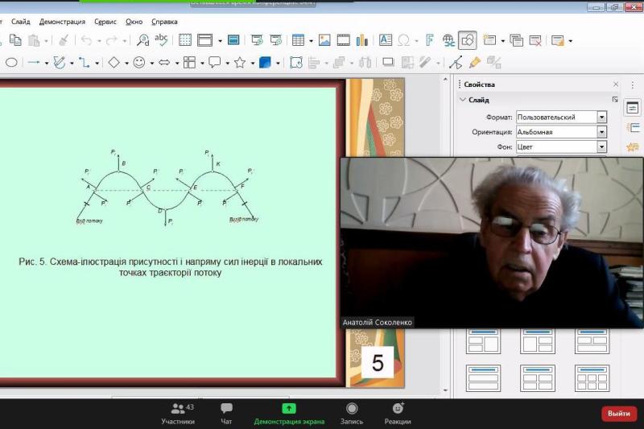Close the Свойства sidebar panel
644x429 pixels.
point(616,85)
